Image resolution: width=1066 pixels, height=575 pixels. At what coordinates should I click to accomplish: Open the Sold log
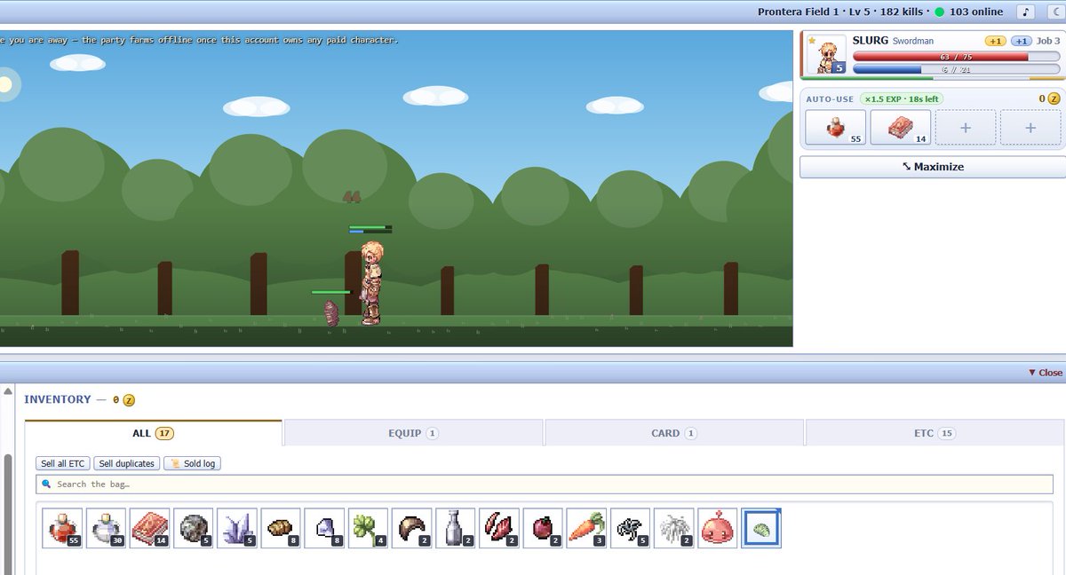pyautogui.click(x=192, y=463)
